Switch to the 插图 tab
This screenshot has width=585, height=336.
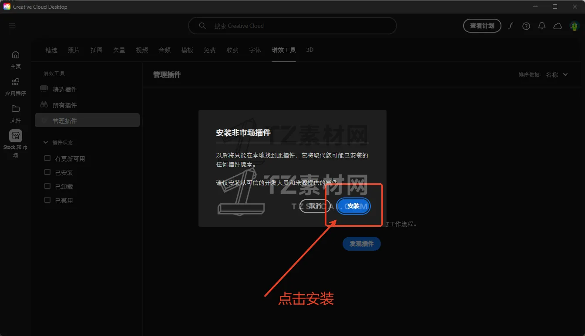pos(97,50)
